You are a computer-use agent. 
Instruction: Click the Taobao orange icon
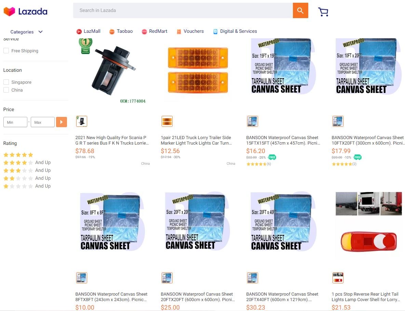pyautogui.click(x=112, y=31)
